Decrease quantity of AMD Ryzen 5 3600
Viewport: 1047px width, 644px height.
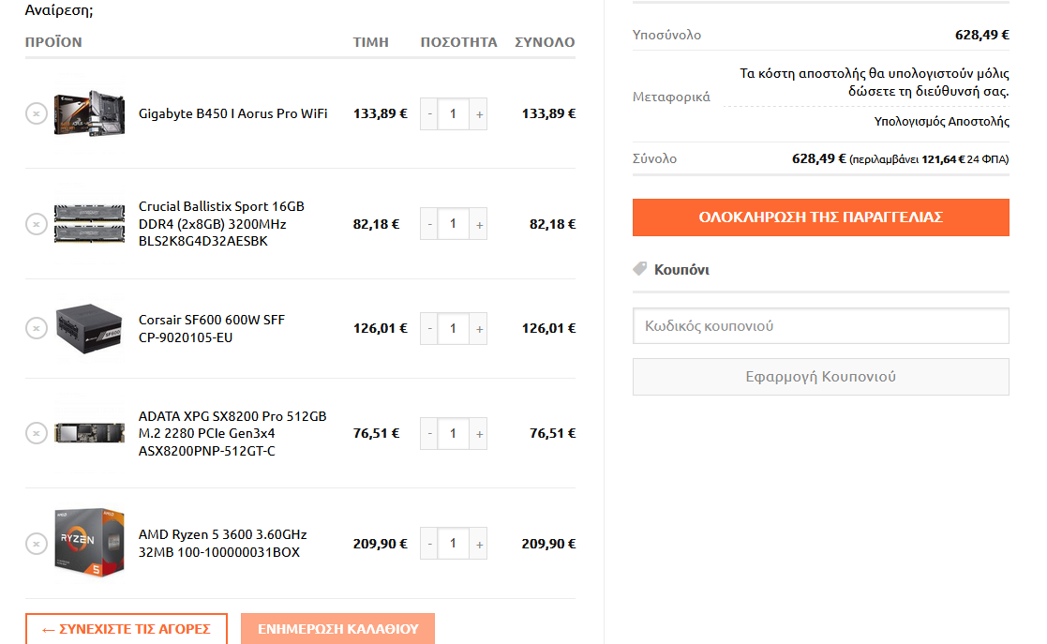(x=429, y=544)
